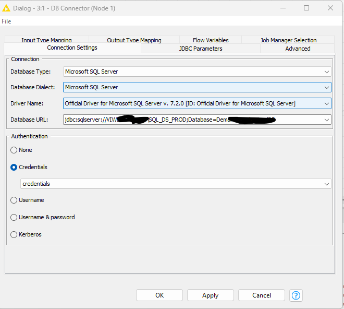Select the None authentication option
The height and width of the screenshot is (309, 344).
pos(14,150)
